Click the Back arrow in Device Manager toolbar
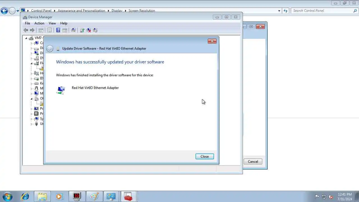The width and height of the screenshot is (359, 202). [x=26, y=30]
